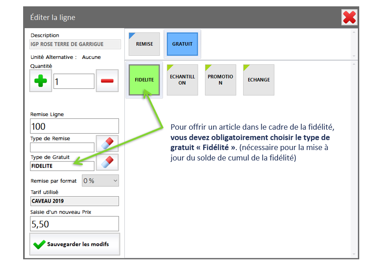Clear Type de Remise with eraser icon

click(x=107, y=144)
